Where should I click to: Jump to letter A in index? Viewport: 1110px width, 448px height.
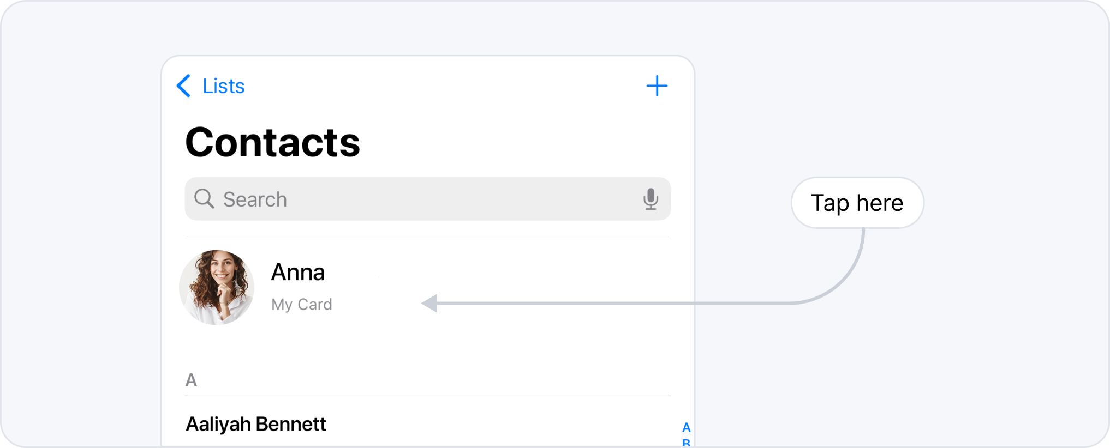coord(686,428)
